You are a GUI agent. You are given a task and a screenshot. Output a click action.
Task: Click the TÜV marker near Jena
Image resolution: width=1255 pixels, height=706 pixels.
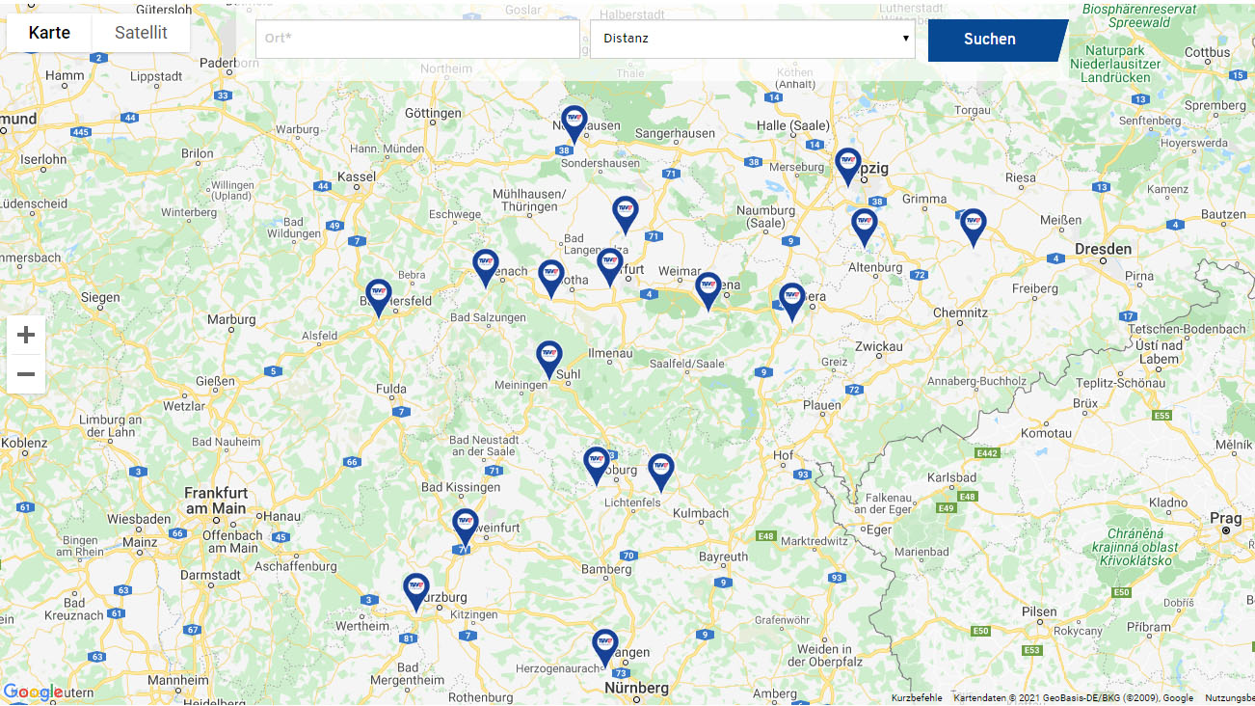708,288
